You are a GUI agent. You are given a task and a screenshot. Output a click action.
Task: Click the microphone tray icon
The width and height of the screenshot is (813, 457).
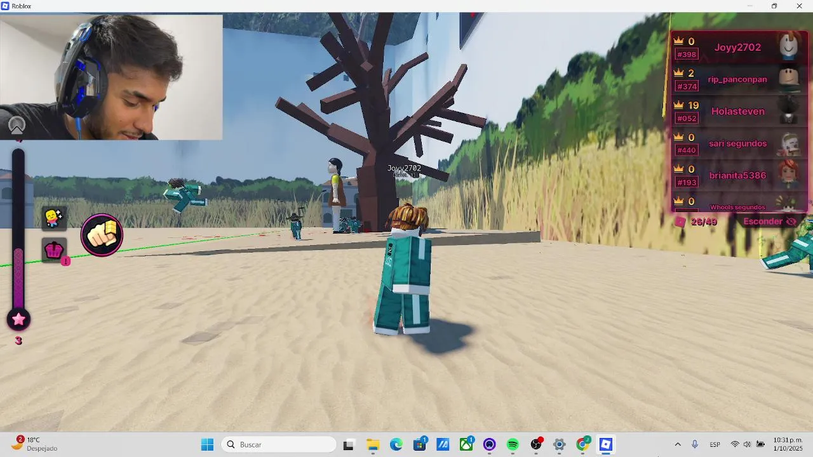pyautogui.click(x=695, y=445)
